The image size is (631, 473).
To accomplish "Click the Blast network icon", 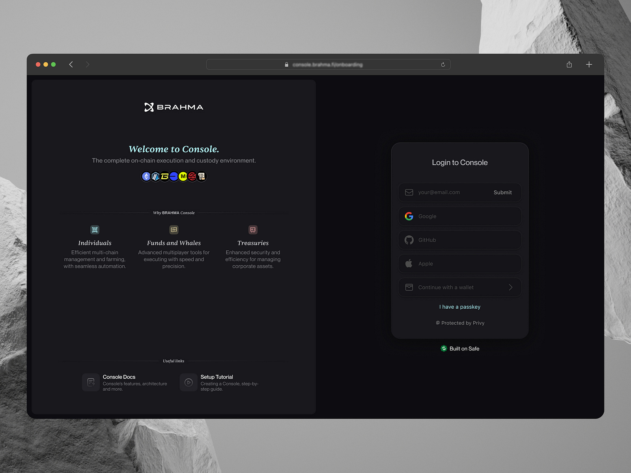I will (x=164, y=176).
